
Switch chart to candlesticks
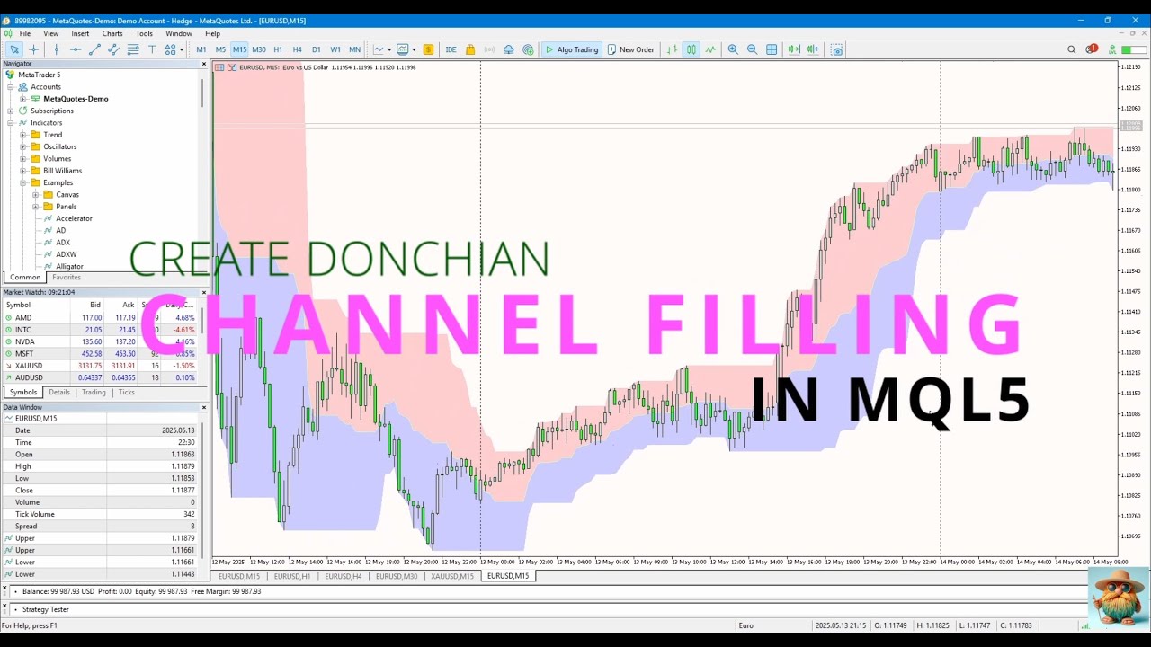[691, 49]
